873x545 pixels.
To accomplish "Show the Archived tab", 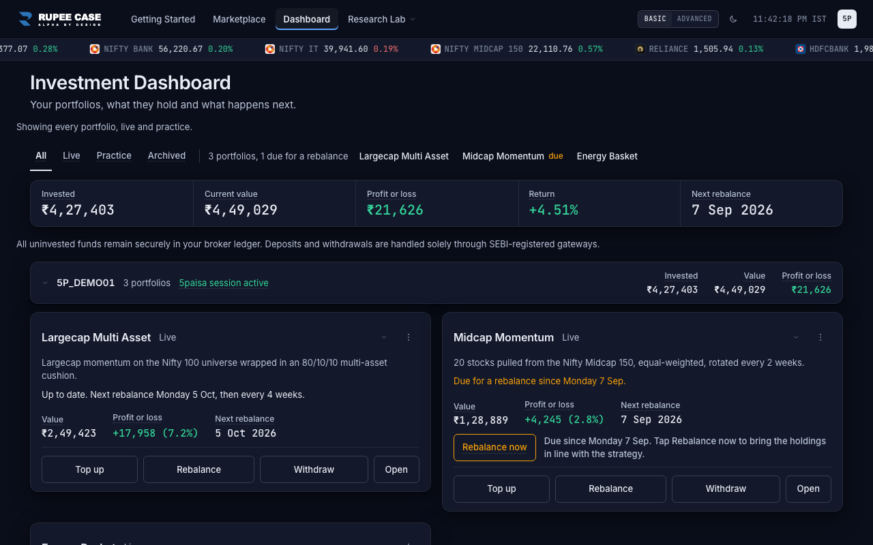I will coord(166,156).
